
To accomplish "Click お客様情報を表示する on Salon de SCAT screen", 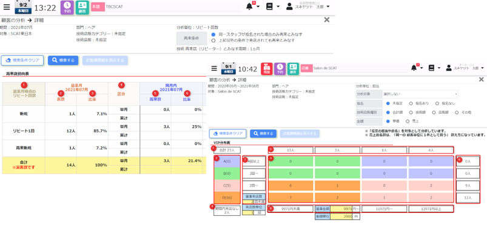I will pos(300,134).
